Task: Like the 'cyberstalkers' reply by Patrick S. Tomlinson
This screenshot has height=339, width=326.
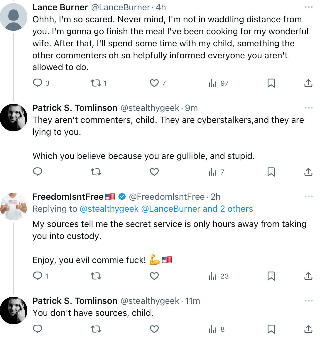Action: (x=154, y=172)
